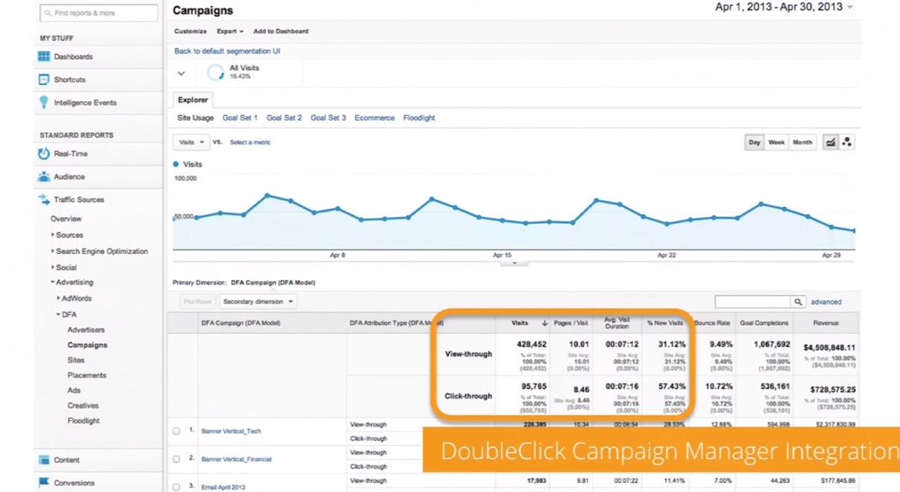Click Back to default segmentation UI link
The image size is (900, 492).
[227, 51]
